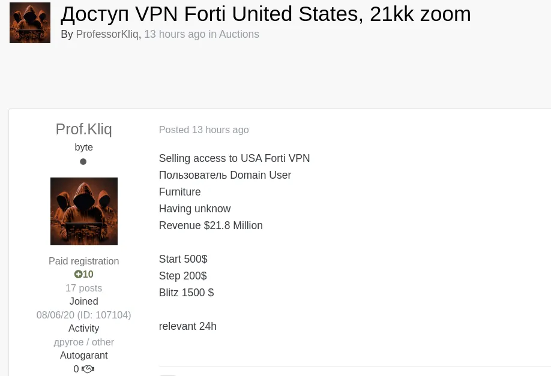The image size is (551, 376).
Task: Open Prof.Kliq's small topic avatar icon
Action: coord(30,23)
